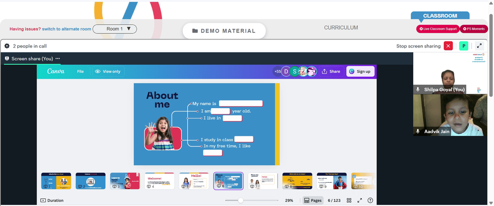Click the page scrollbar on right edge
494x206 pixels.
tap(491, 55)
